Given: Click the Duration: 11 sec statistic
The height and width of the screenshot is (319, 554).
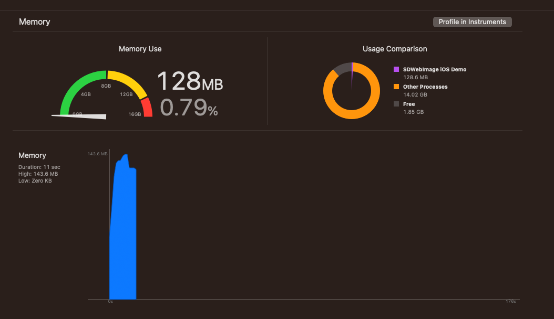Looking at the screenshot, I should click(39, 167).
